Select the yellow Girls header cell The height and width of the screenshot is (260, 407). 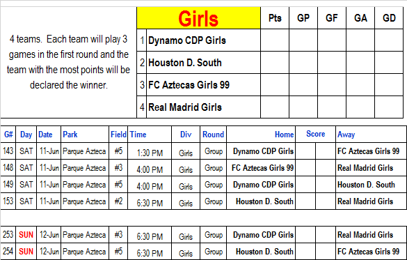tap(198, 18)
